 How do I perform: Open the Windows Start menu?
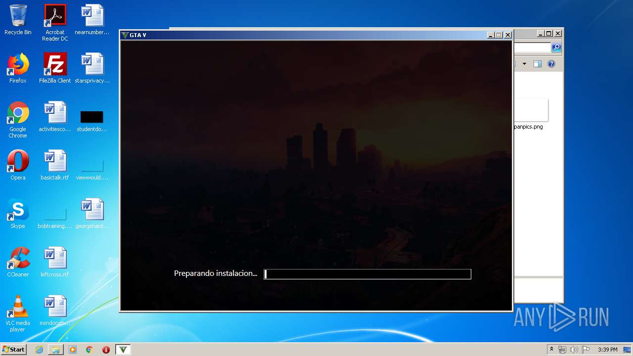(13, 349)
